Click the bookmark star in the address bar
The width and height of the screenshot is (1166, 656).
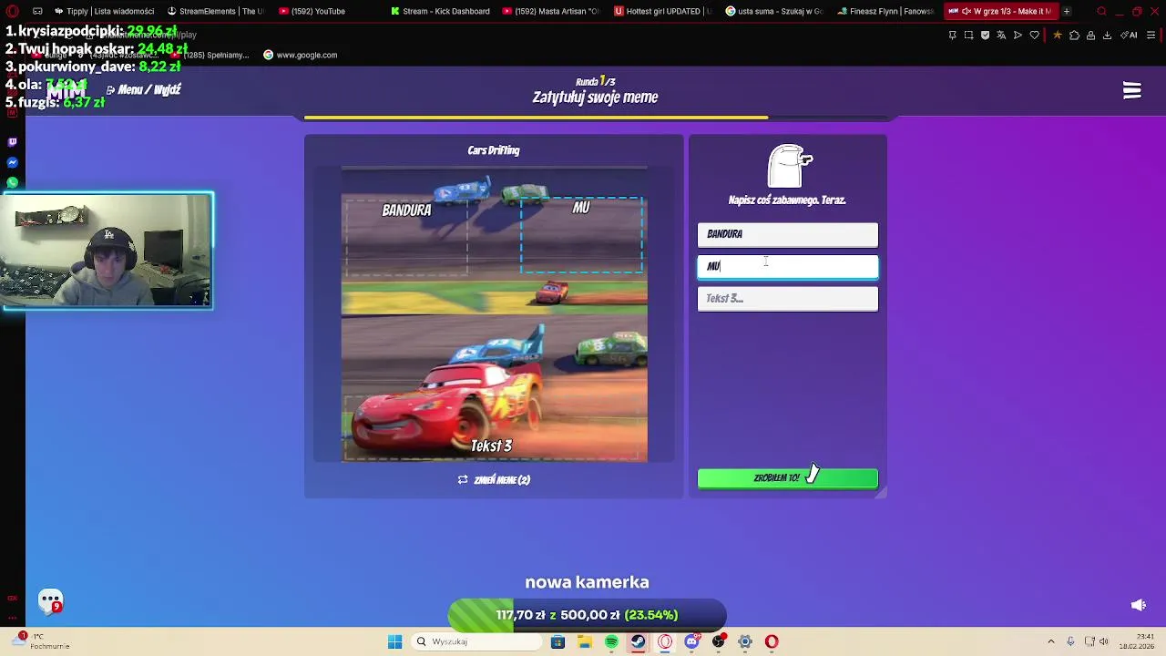(1057, 36)
